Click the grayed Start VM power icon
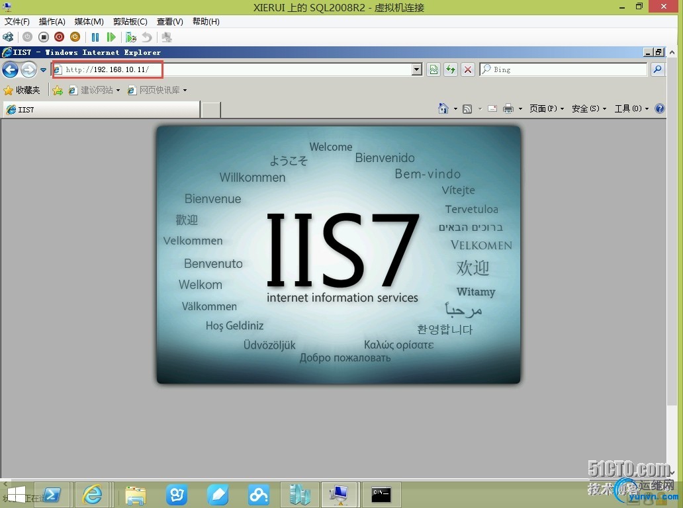Screen dimensions: 683x508 (x=27, y=38)
